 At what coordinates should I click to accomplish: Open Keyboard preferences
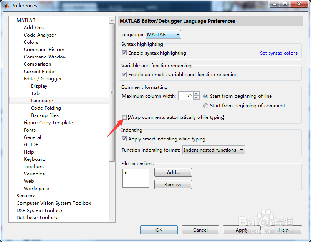(35, 159)
